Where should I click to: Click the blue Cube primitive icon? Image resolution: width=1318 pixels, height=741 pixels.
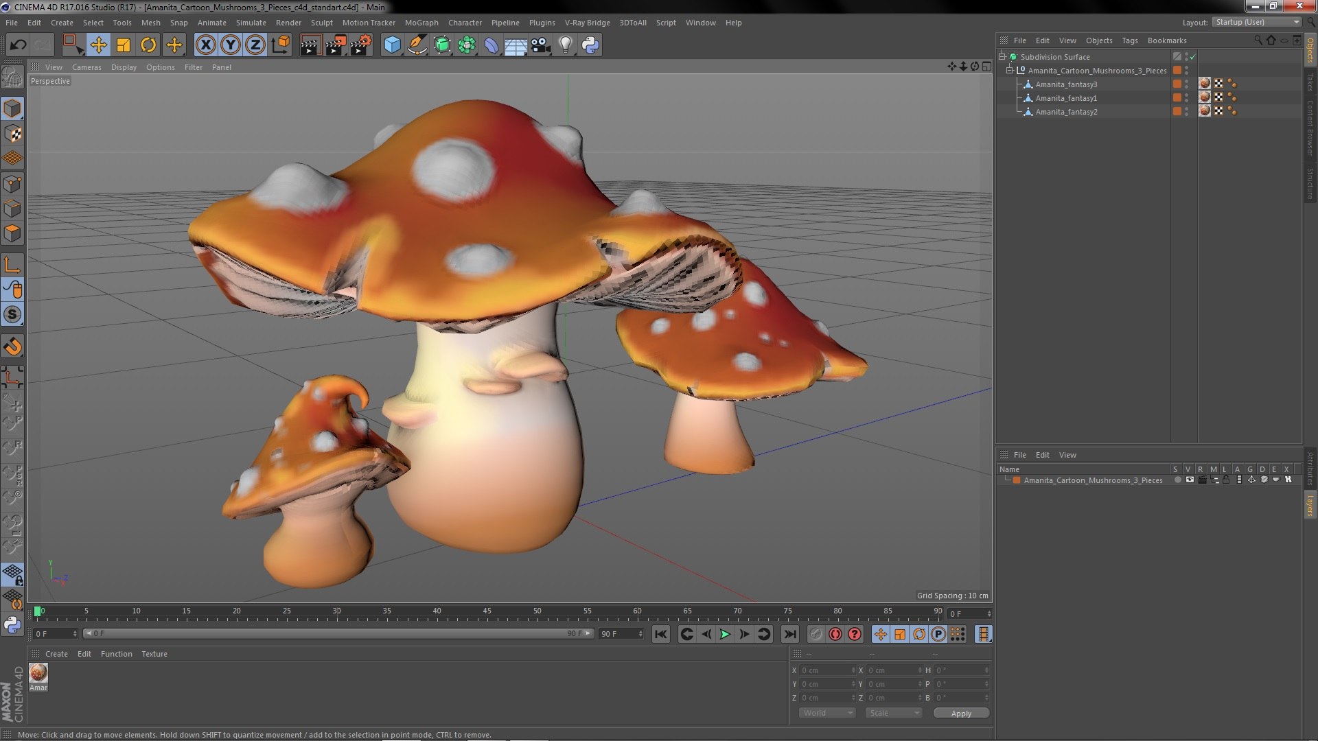click(x=392, y=45)
